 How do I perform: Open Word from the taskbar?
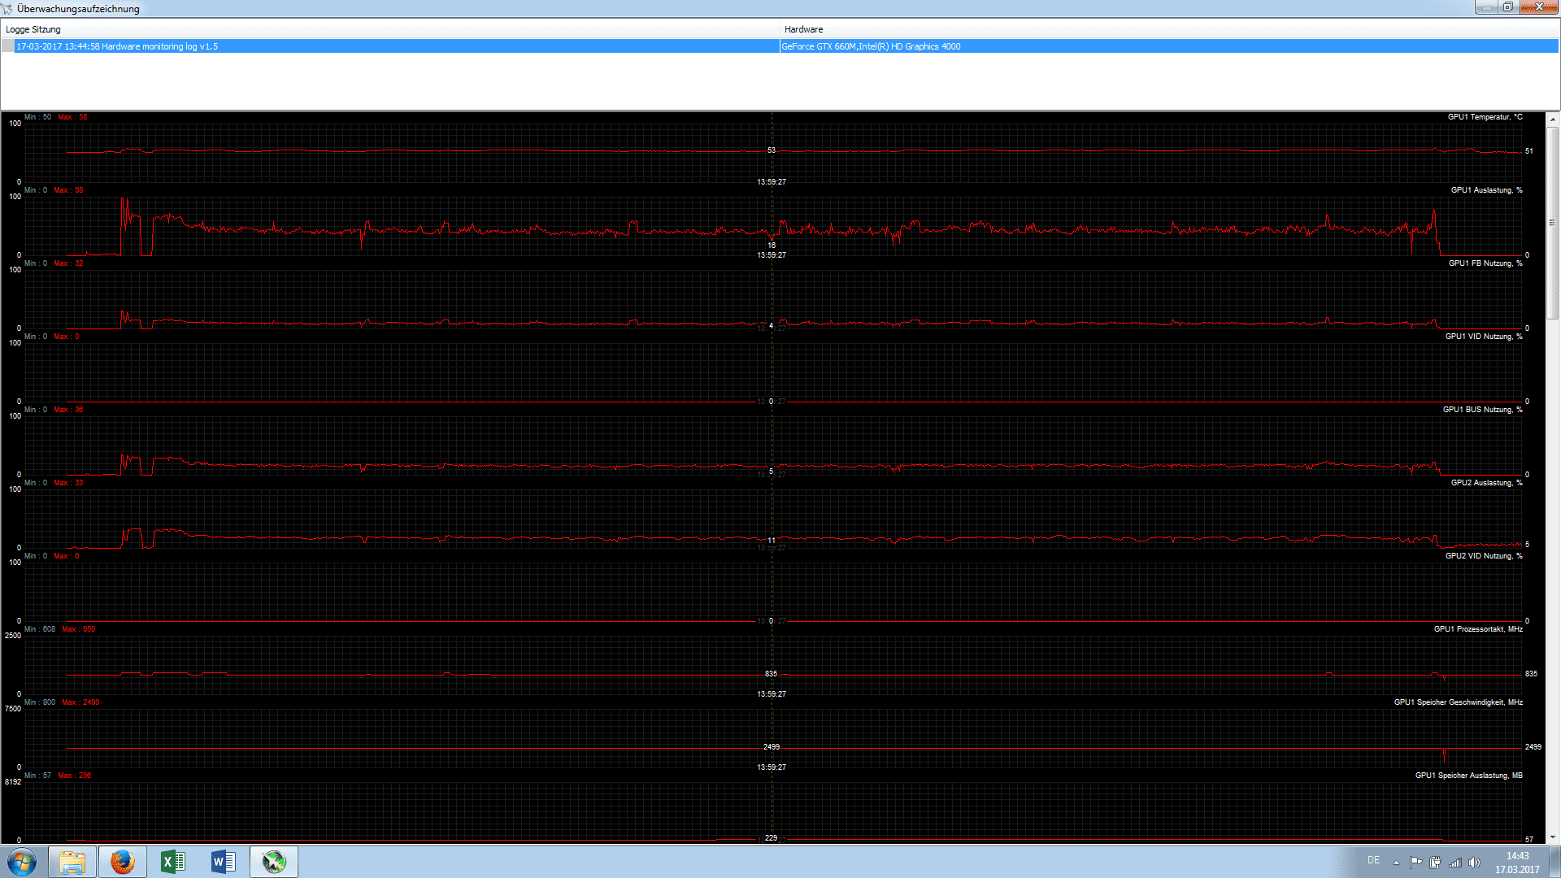[224, 862]
